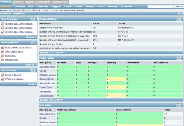The width and height of the screenshot is (184, 126).
Task: Select the Maps submenu item
Action: coord(100,6)
